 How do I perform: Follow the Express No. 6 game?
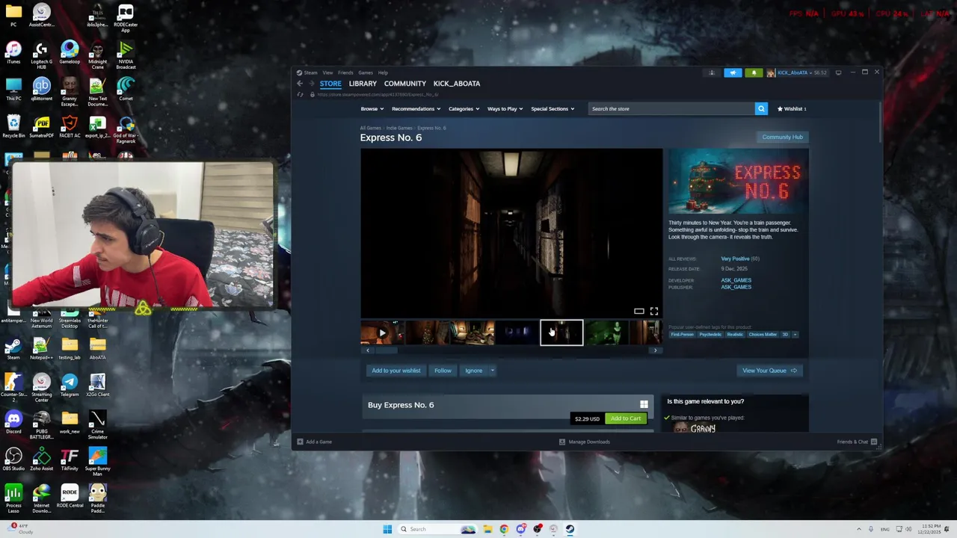pyautogui.click(x=443, y=371)
